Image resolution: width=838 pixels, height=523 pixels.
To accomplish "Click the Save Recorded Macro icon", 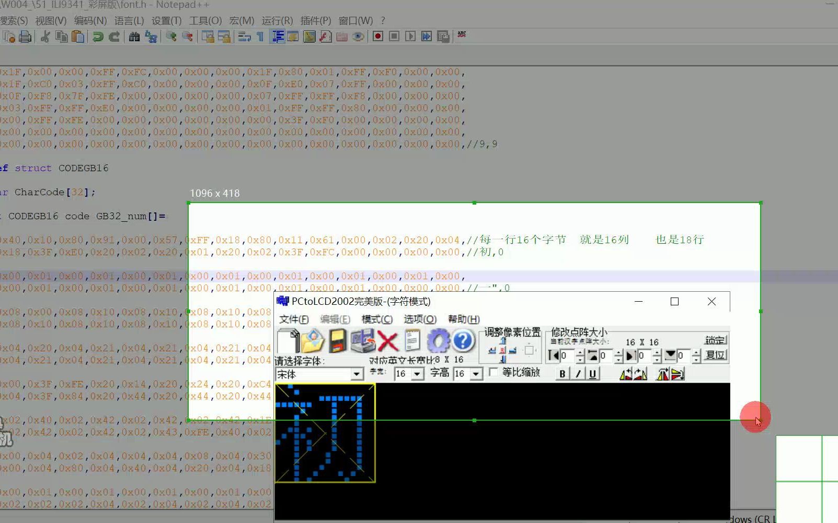I will pos(443,37).
